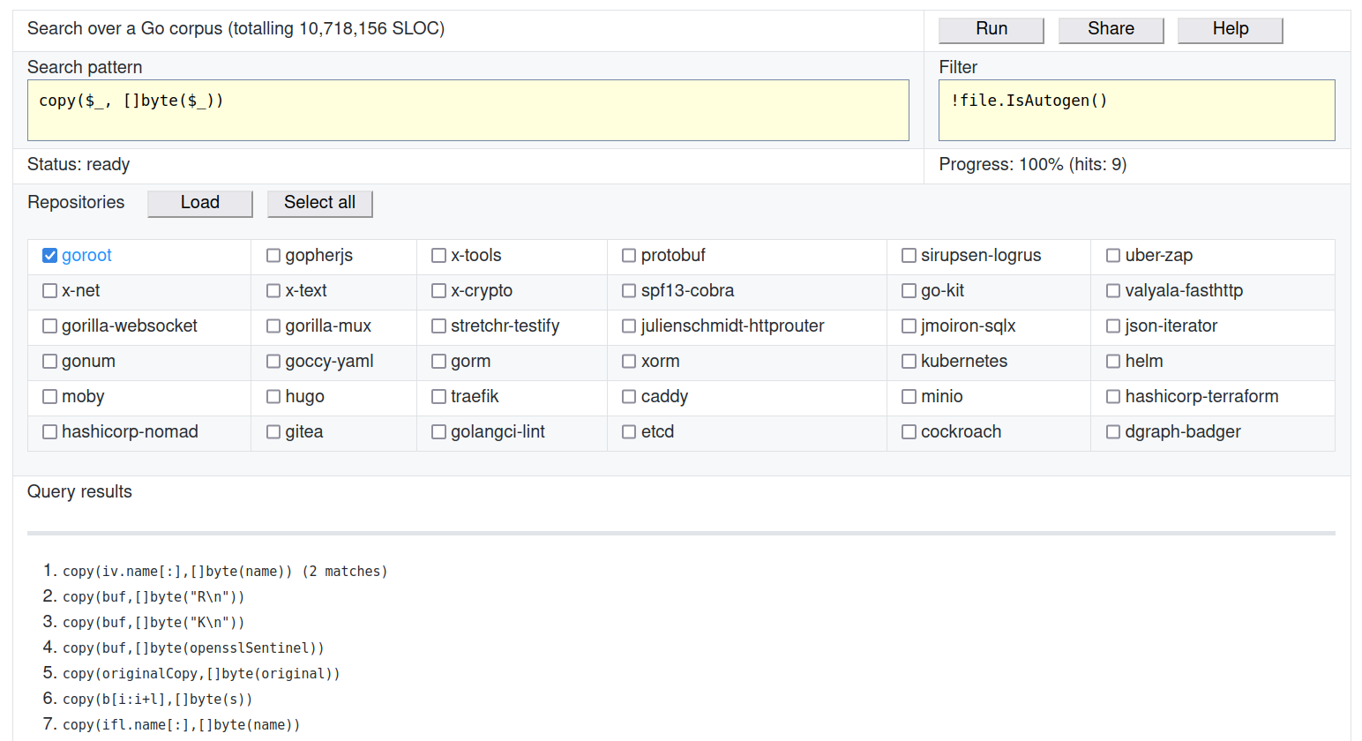Check the gorilla-websocket repository

coord(50,326)
